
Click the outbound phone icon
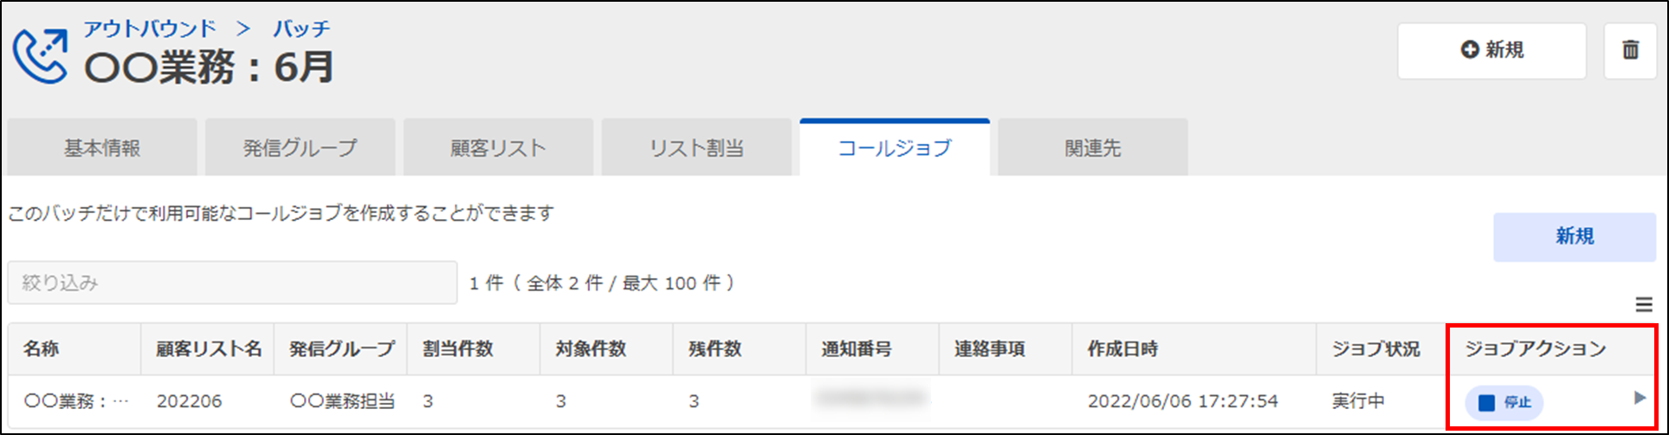click(x=40, y=55)
